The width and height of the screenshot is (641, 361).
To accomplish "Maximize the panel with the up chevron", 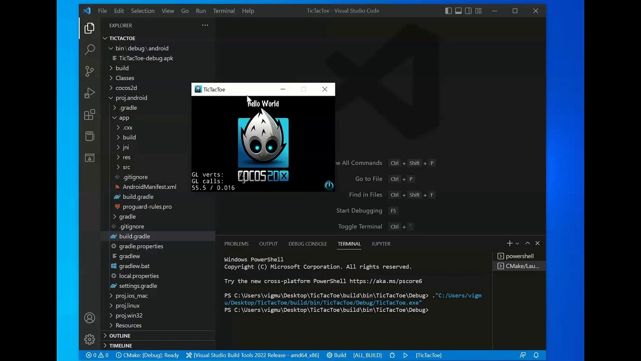I will [x=527, y=243].
